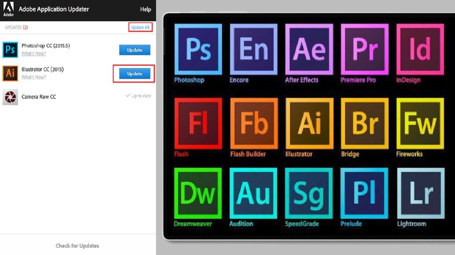This screenshot has height=255, width=455.
Task: Click the Fireworks label text
Action: coord(409,154)
